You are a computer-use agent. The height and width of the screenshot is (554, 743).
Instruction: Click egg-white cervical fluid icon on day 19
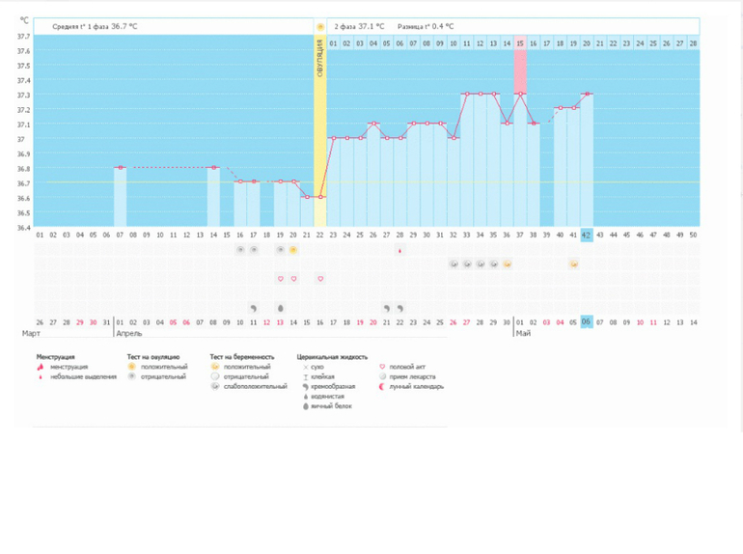click(x=280, y=309)
